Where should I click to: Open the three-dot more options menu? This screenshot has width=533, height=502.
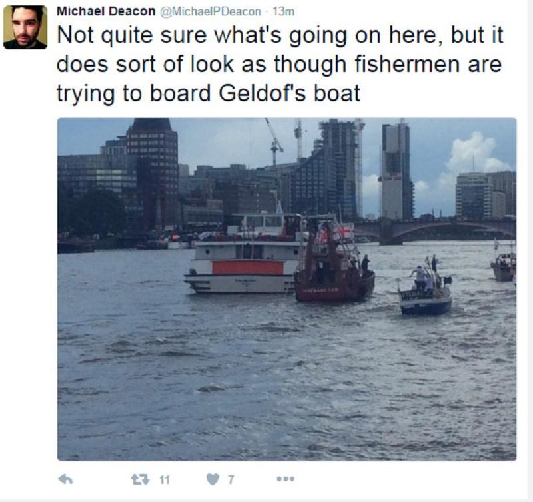pos(286,479)
